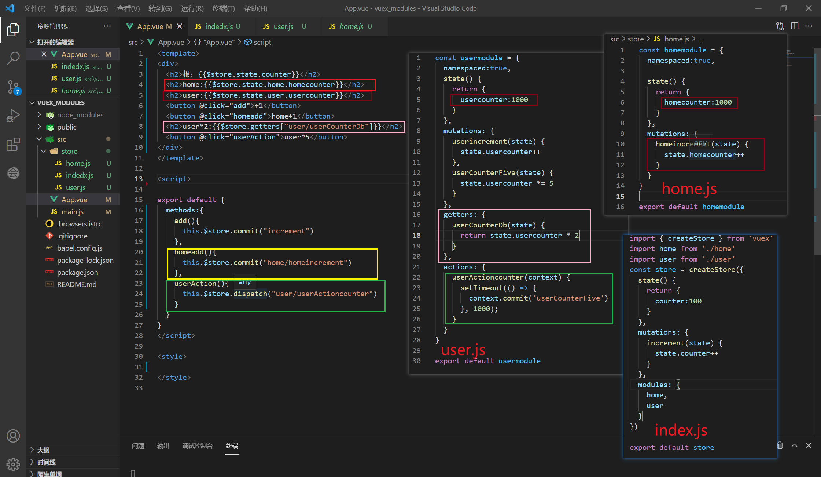Open the Manage gear icon

(x=13, y=464)
